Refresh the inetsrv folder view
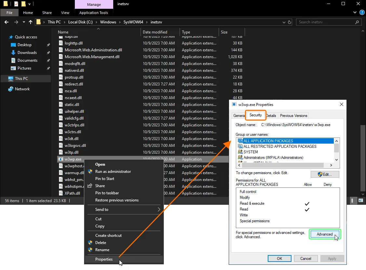 (x=290, y=22)
